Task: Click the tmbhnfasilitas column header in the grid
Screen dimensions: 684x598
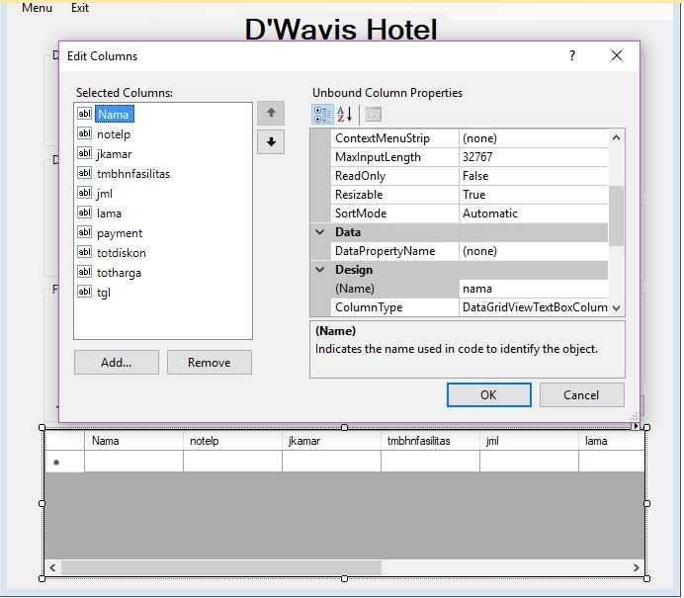Action: 430,441
